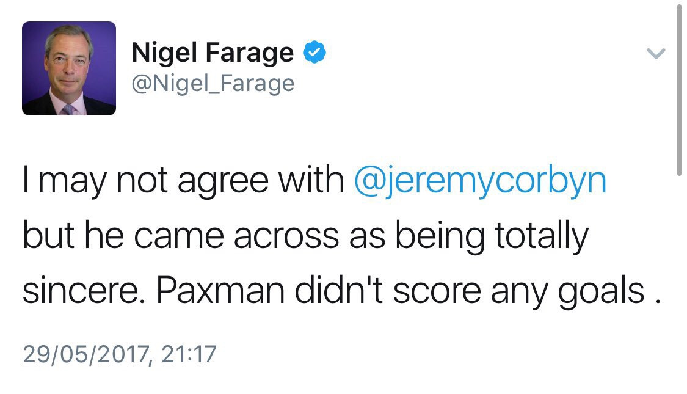This screenshot has width=687, height=394.
Task: Open the profile picture avatar
Action: pyautogui.click(x=69, y=68)
